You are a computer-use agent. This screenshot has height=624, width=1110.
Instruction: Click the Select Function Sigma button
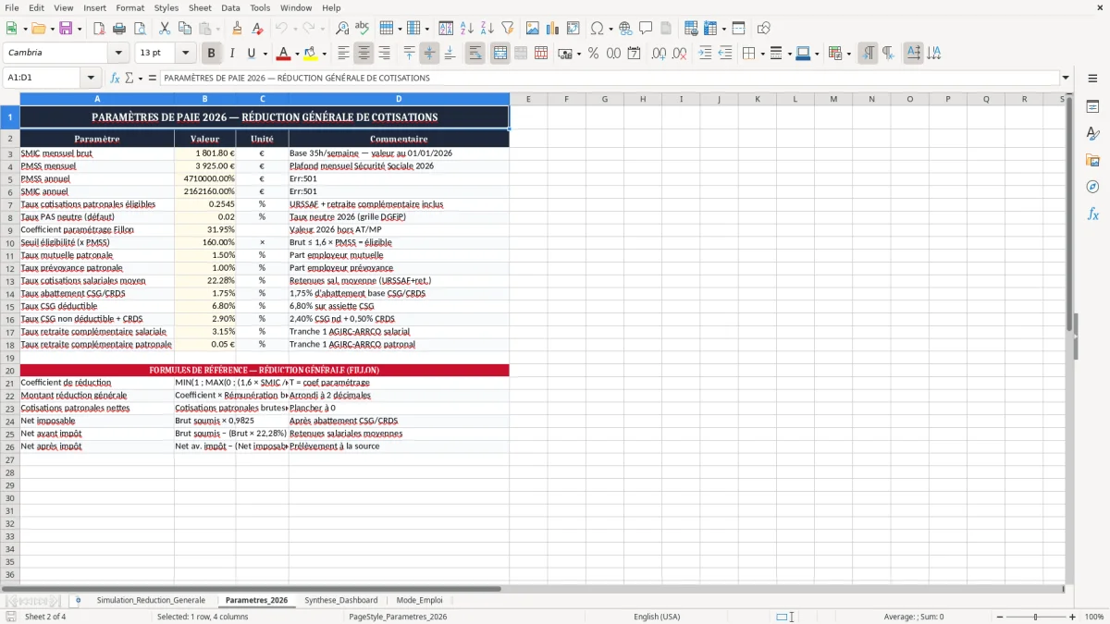click(129, 78)
